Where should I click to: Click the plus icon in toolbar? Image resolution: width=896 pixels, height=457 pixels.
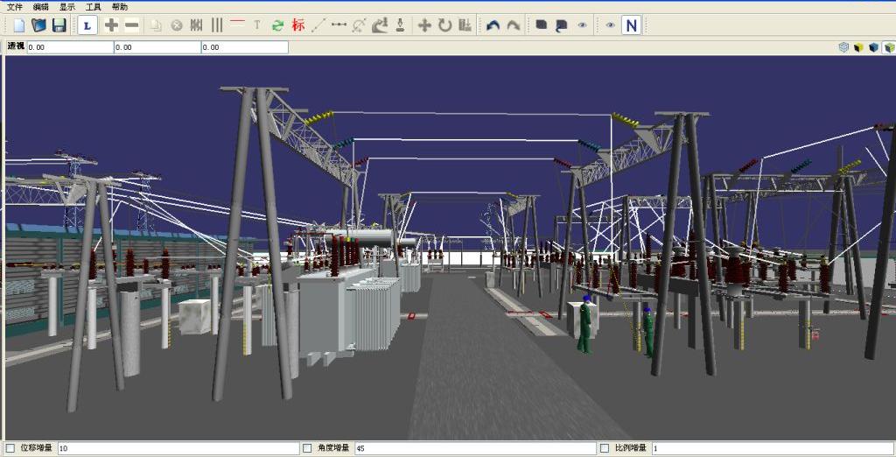pos(111,25)
